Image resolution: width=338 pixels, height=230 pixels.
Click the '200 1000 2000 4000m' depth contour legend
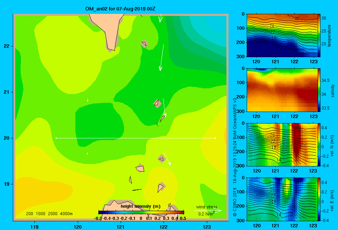coord(49,214)
